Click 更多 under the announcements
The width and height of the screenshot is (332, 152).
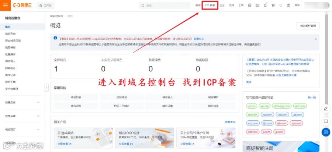click(249, 82)
